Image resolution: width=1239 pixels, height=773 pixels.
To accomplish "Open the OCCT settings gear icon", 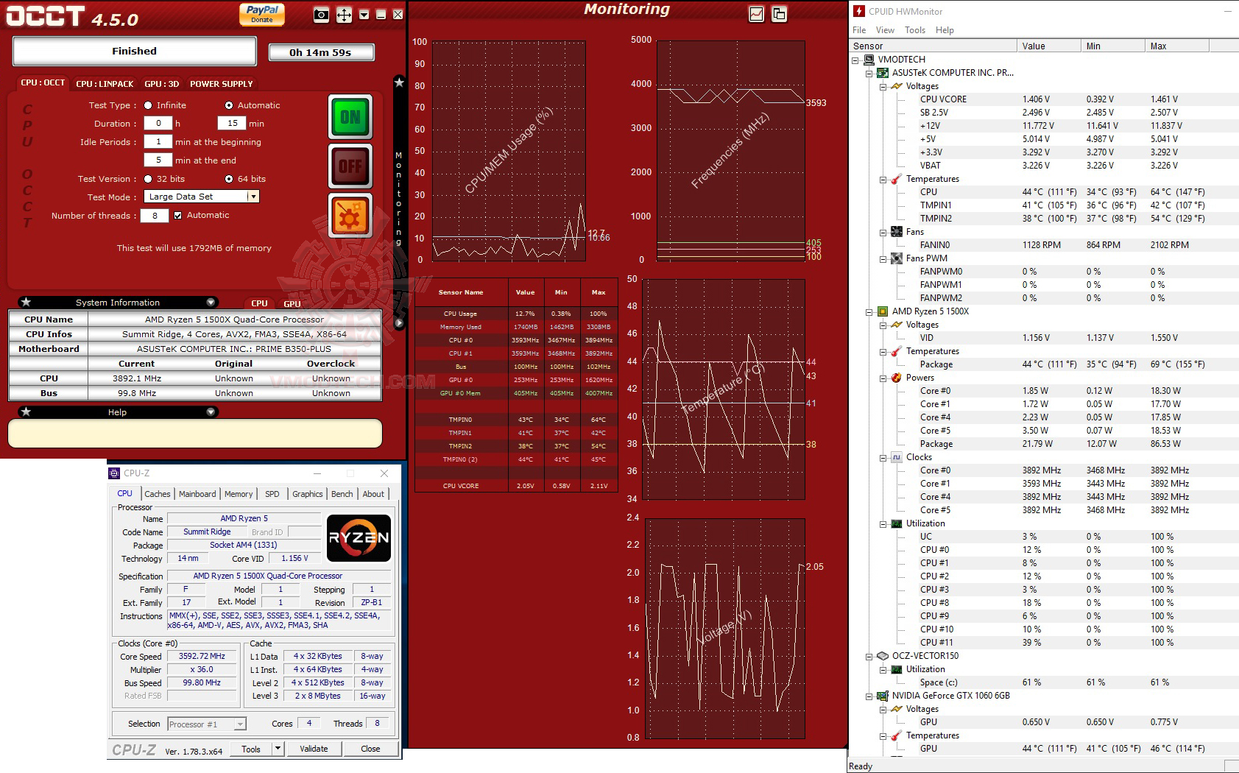I will tap(350, 216).
